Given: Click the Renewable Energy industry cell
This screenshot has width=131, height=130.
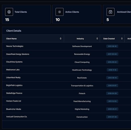Looking at the screenshot, I should tap(82, 54).
